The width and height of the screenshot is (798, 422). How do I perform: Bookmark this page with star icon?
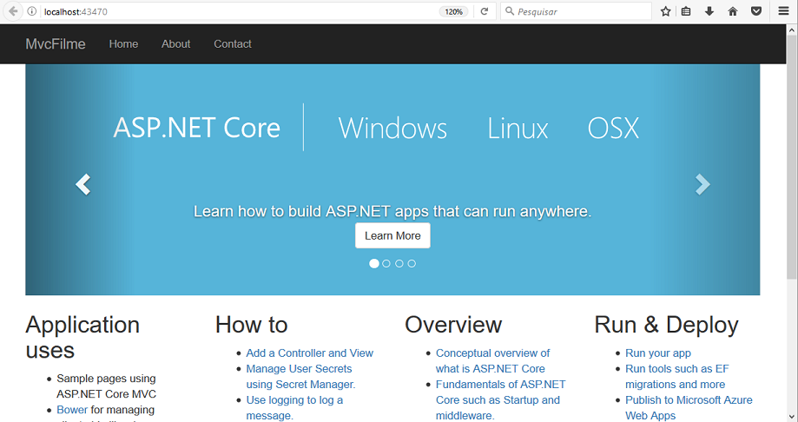665,11
